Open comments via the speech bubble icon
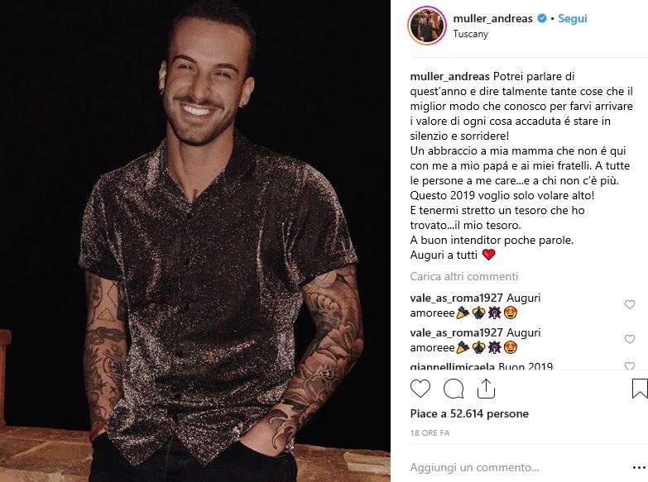The image size is (648, 482). coord(454,389)
